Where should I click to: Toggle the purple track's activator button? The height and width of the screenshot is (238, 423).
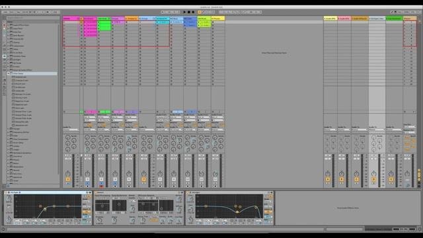pyautogui.click(x=115, y=179)
